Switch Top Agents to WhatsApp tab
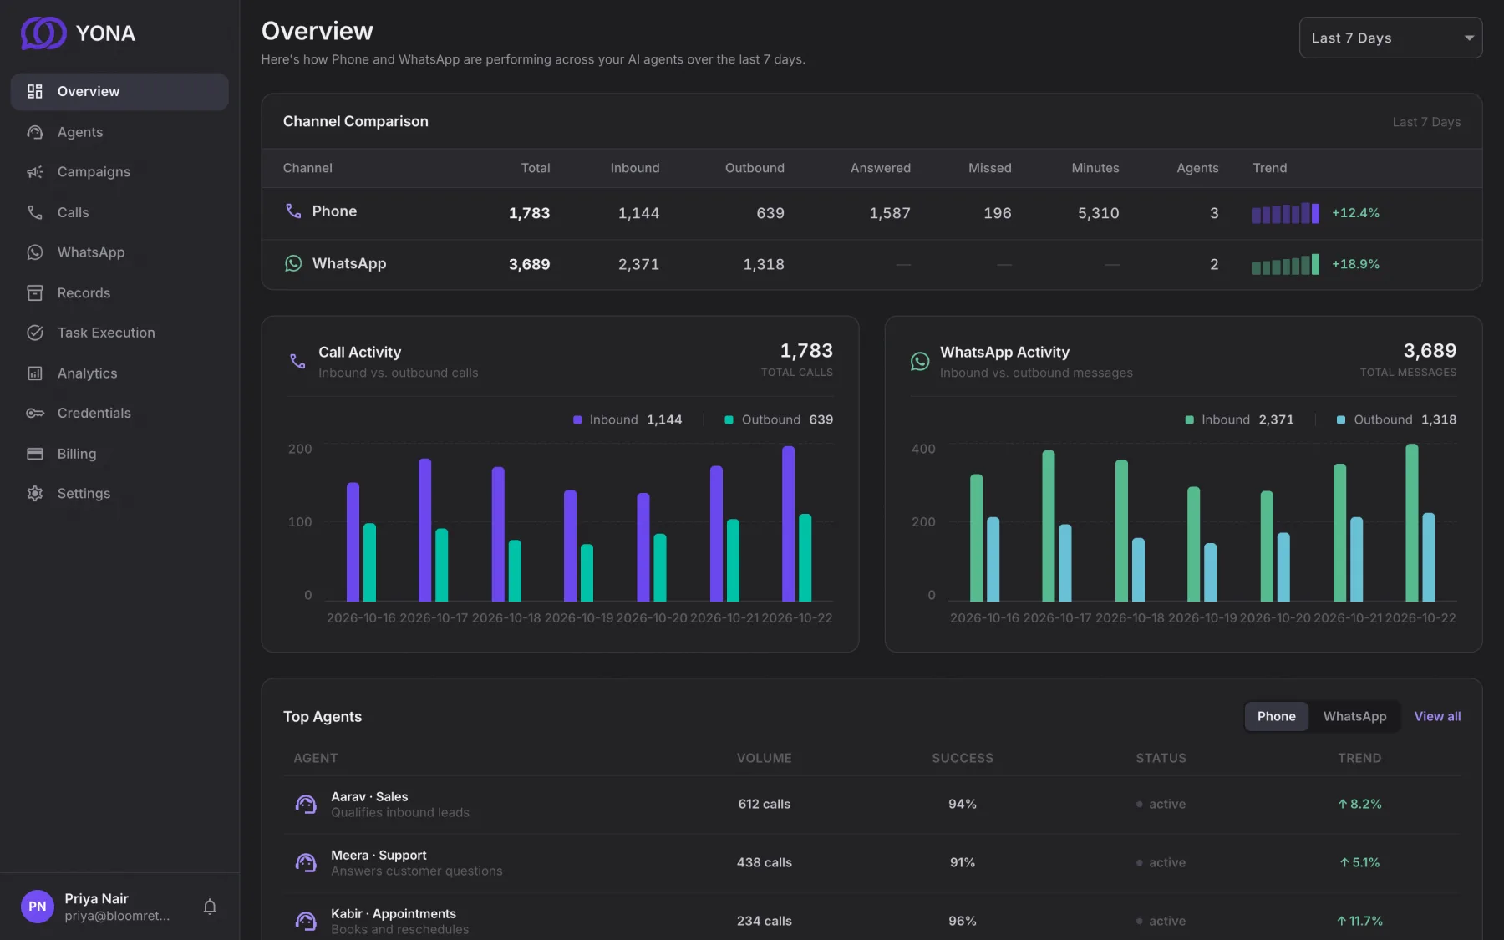1504x940 pixels. [1354, 716]
